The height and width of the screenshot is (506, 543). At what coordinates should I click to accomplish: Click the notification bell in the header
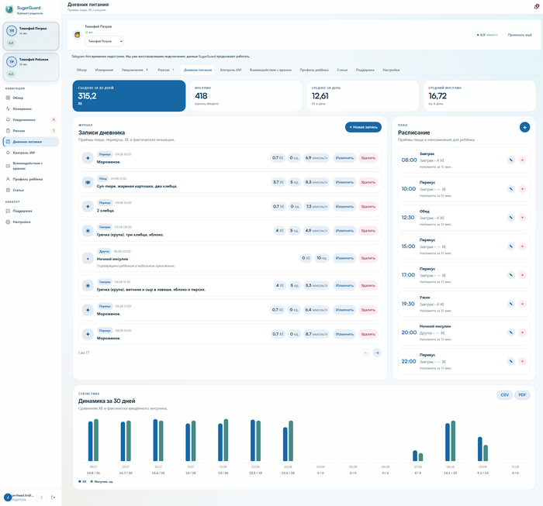(x=537, y=6)
